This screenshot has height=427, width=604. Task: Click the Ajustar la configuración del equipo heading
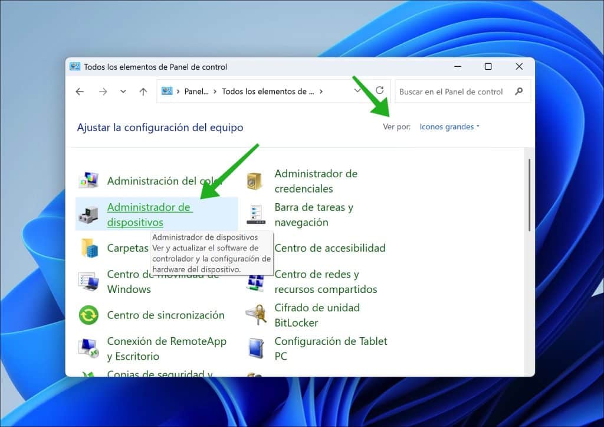point(160,128)
